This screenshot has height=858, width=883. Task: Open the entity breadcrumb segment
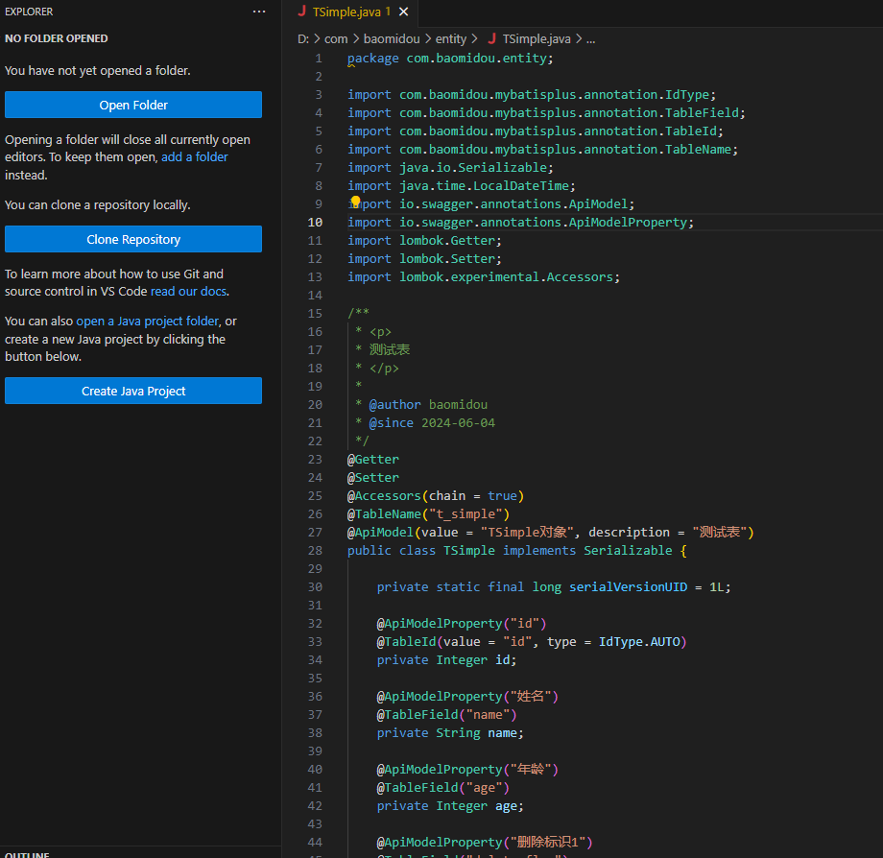coord(450,39)
